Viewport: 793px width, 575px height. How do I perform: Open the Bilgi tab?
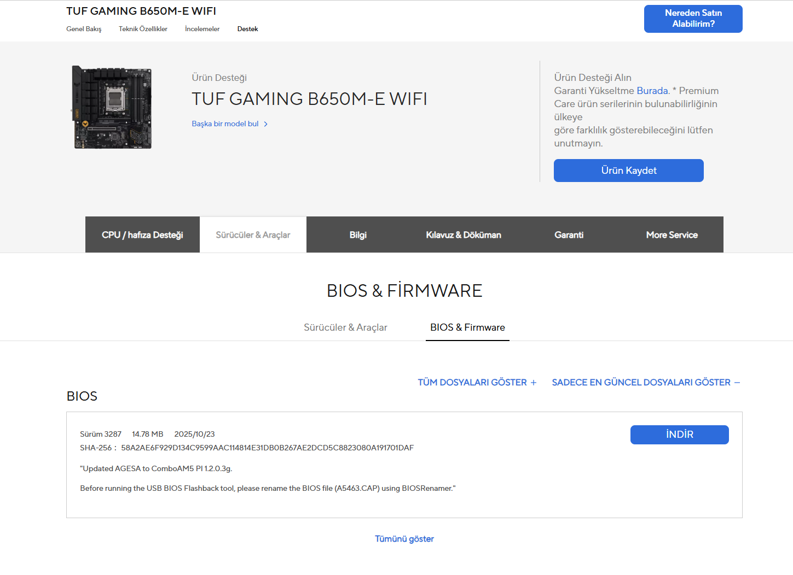[358, 234]
